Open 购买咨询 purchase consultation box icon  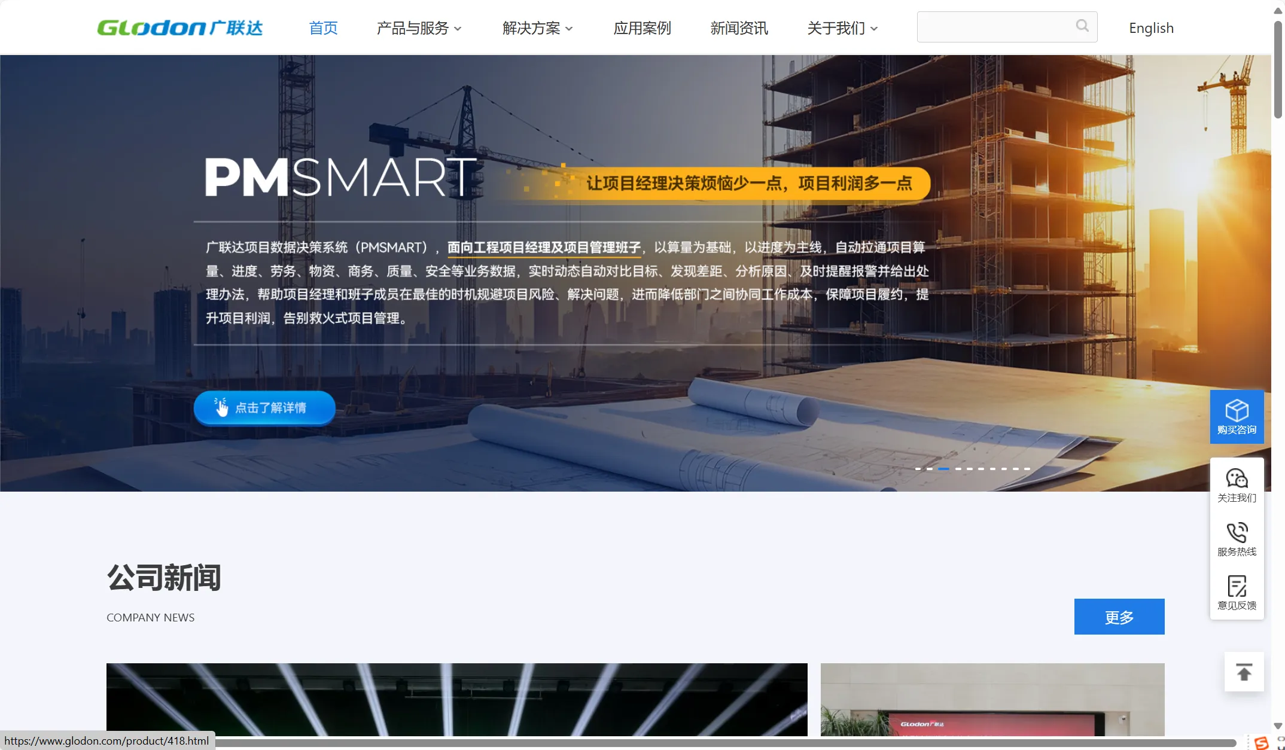pos(1237,410)
